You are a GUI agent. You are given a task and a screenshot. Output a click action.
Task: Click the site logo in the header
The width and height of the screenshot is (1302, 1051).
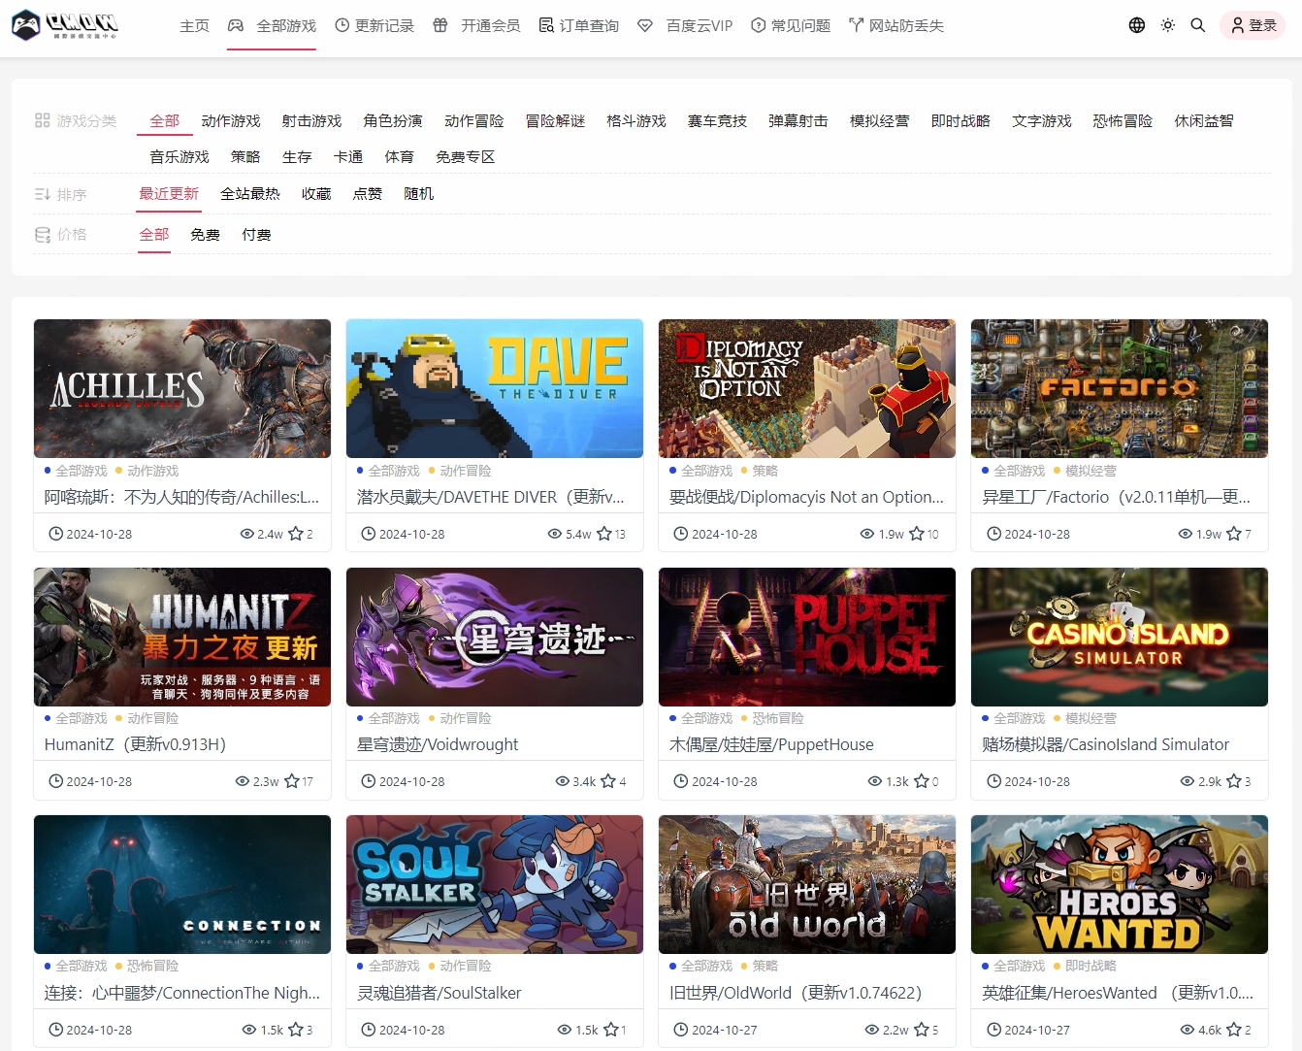tap(65, 24)
